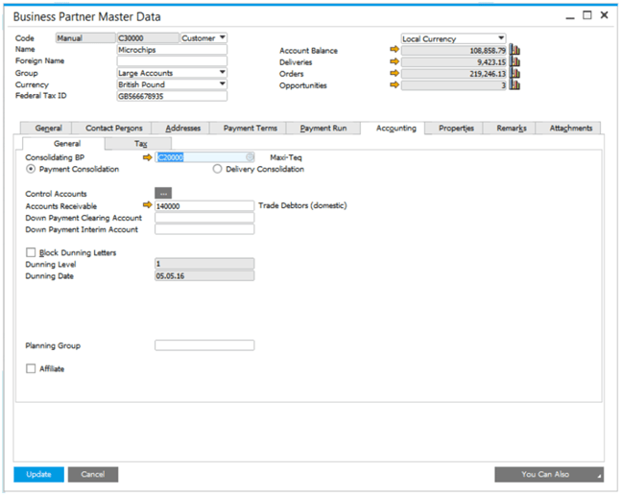This screenshot has height=496, width=623.
Task: Open the Payment Terms tab
Action: 250,128
